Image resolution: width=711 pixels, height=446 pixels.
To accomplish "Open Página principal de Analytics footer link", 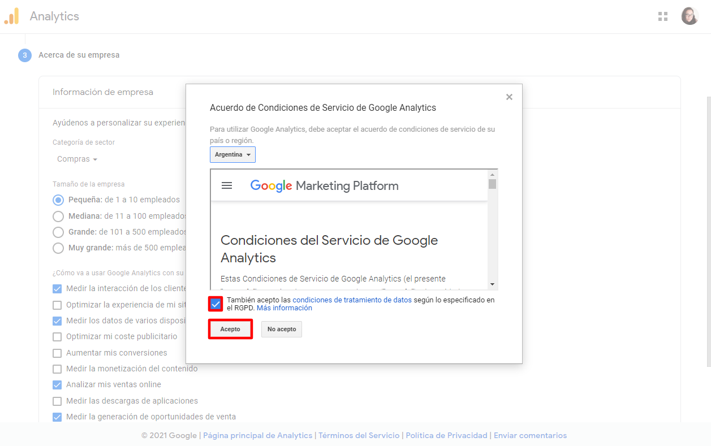I will [257, 436].
